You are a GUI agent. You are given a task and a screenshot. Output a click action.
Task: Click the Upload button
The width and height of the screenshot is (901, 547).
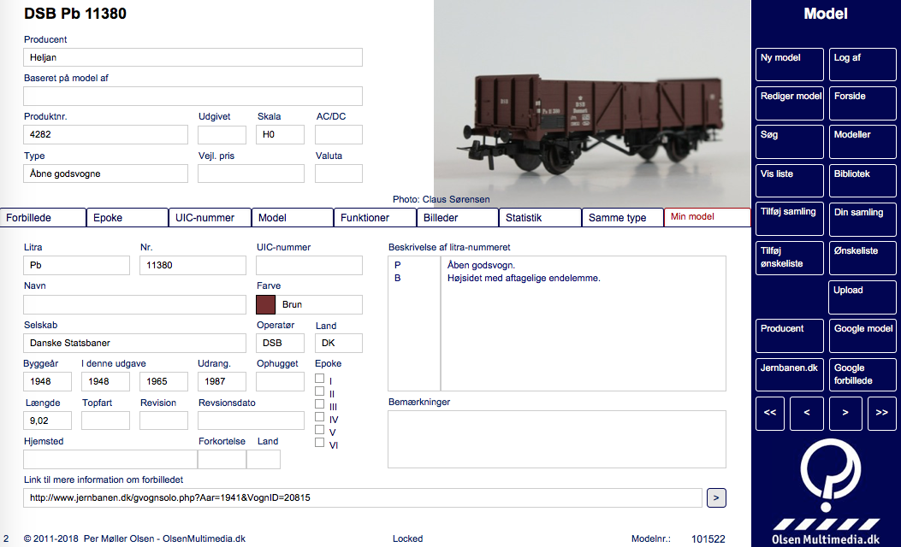(862, 297)
